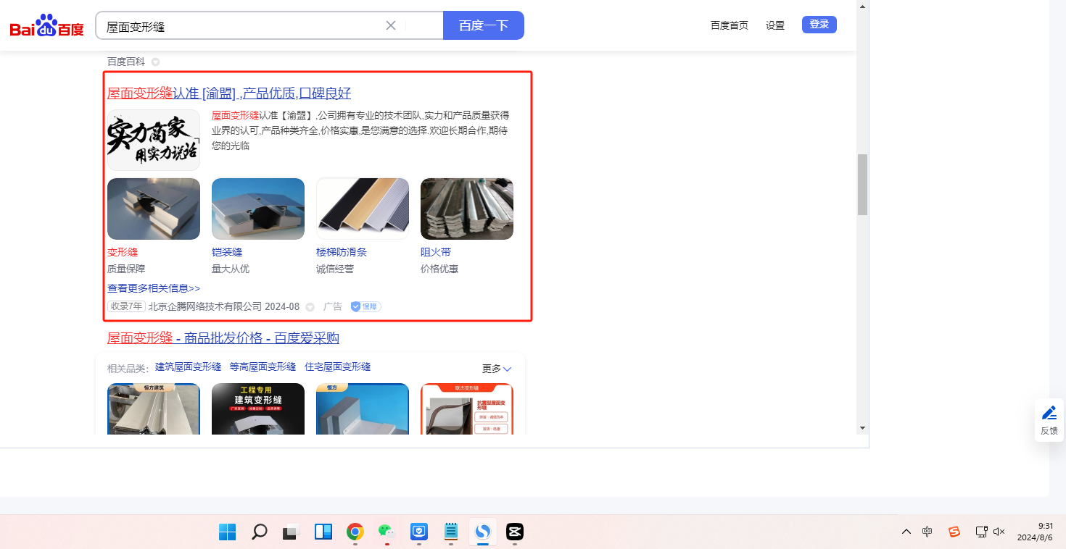Viewport: 1066px width, 549px height.
Task: Open Windows taskbar search
Action: [x=260, y=532]
